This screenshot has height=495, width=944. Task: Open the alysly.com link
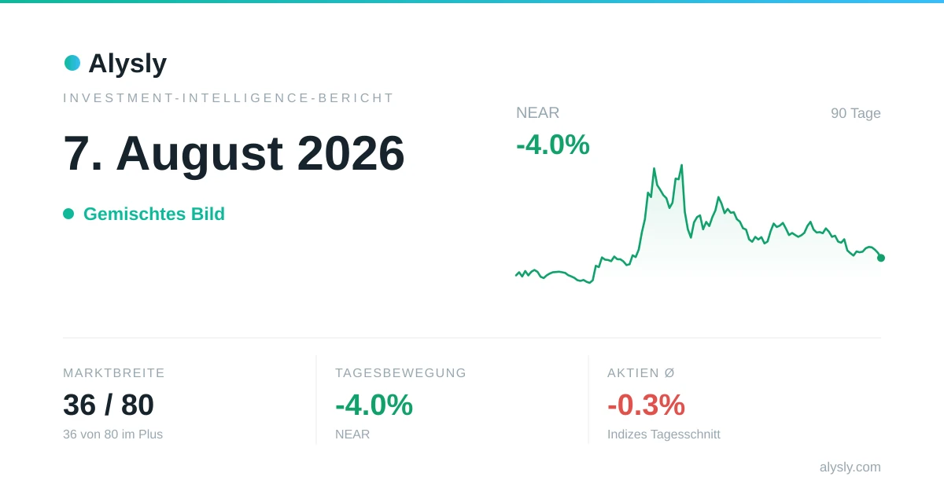click(x=850, y=467)
